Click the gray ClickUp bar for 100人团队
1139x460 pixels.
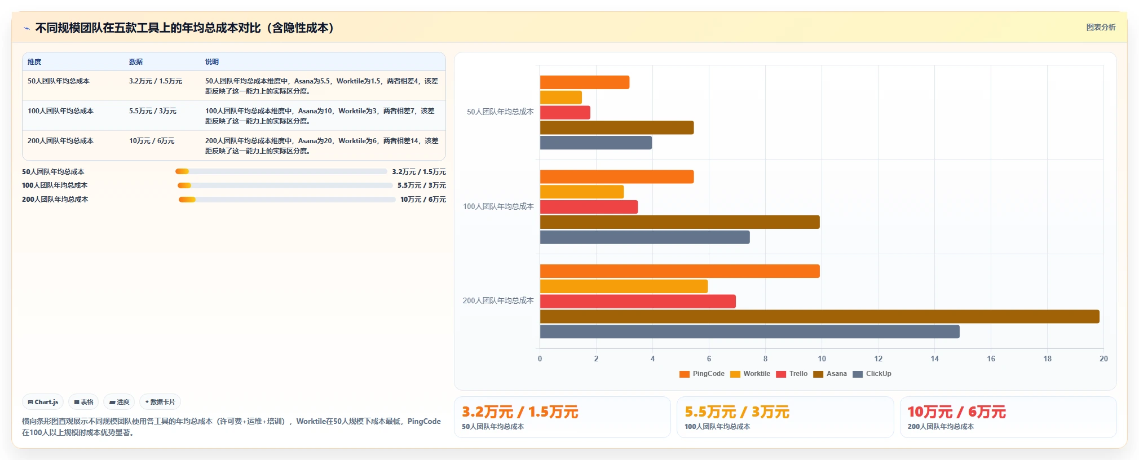click(x=645, y=237)
